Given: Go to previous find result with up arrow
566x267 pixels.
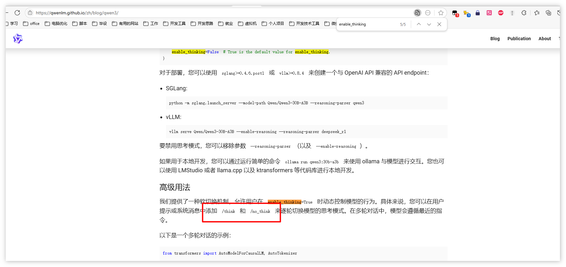Looking at the screenshot, I should pyautogui.click(x=419, y=24).
